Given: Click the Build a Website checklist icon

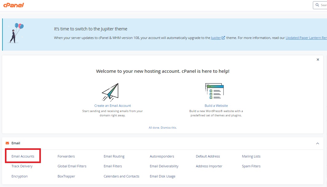Looking at the screenshot, I should click(215, 91).
